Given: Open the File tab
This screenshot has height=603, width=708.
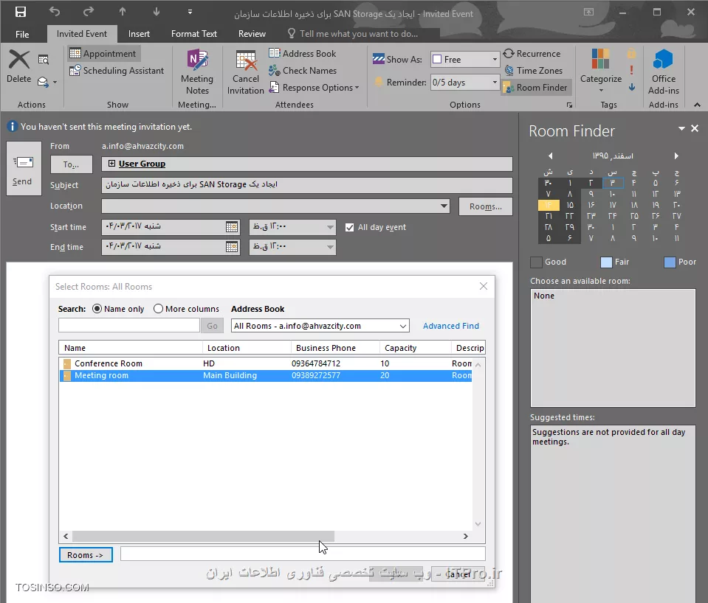Looking at the screenshot, I should 22,34.
